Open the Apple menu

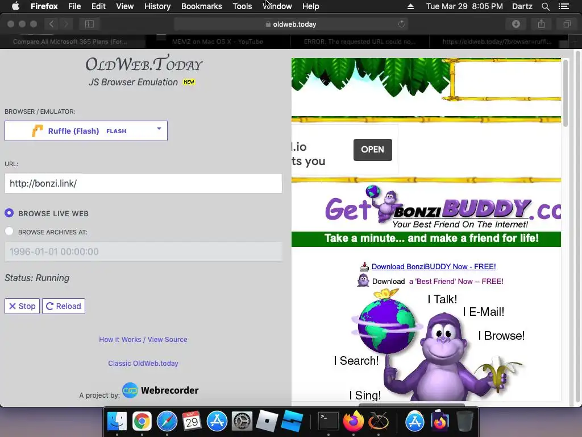(x=15, y=6)
